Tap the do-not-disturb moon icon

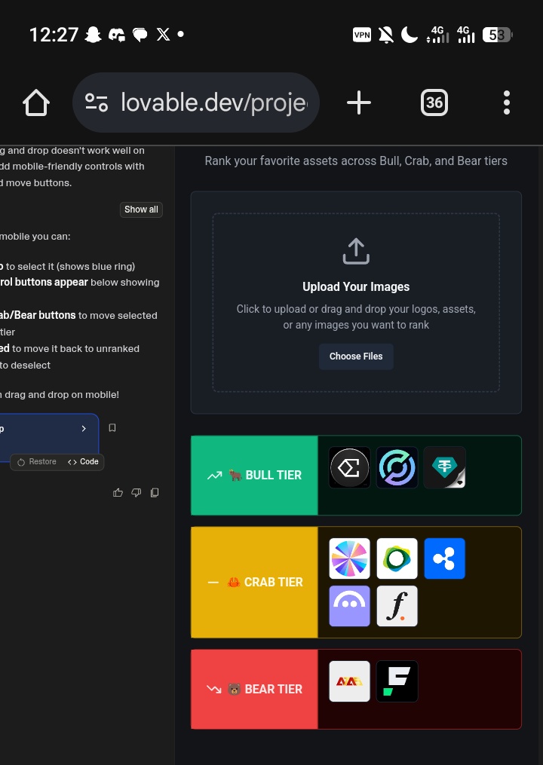click(x=410, y=35)
